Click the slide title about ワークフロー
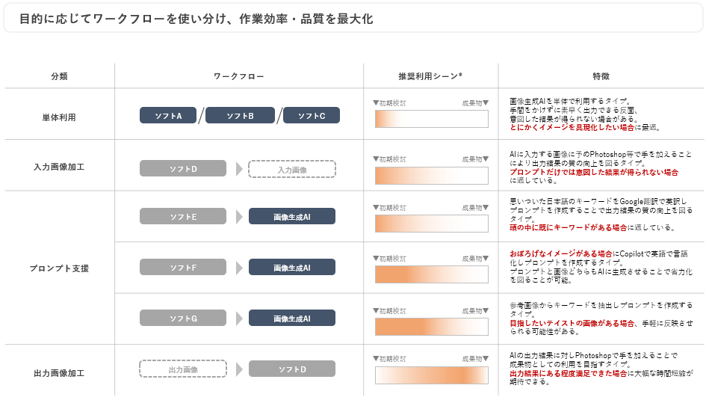The image size is (709, 403). (196, 19)
